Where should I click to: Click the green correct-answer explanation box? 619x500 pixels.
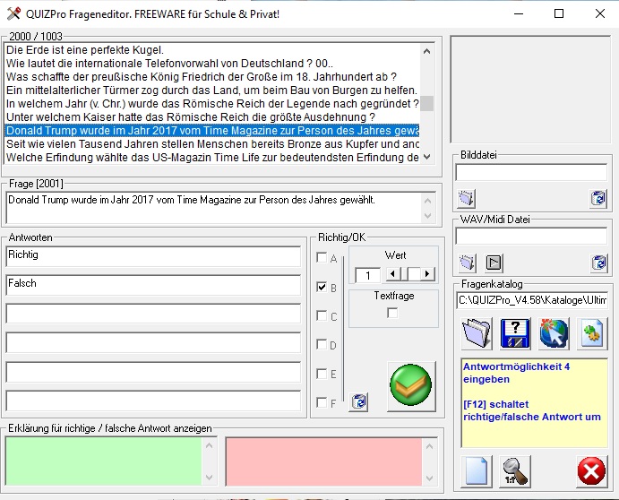pos(103,461)
